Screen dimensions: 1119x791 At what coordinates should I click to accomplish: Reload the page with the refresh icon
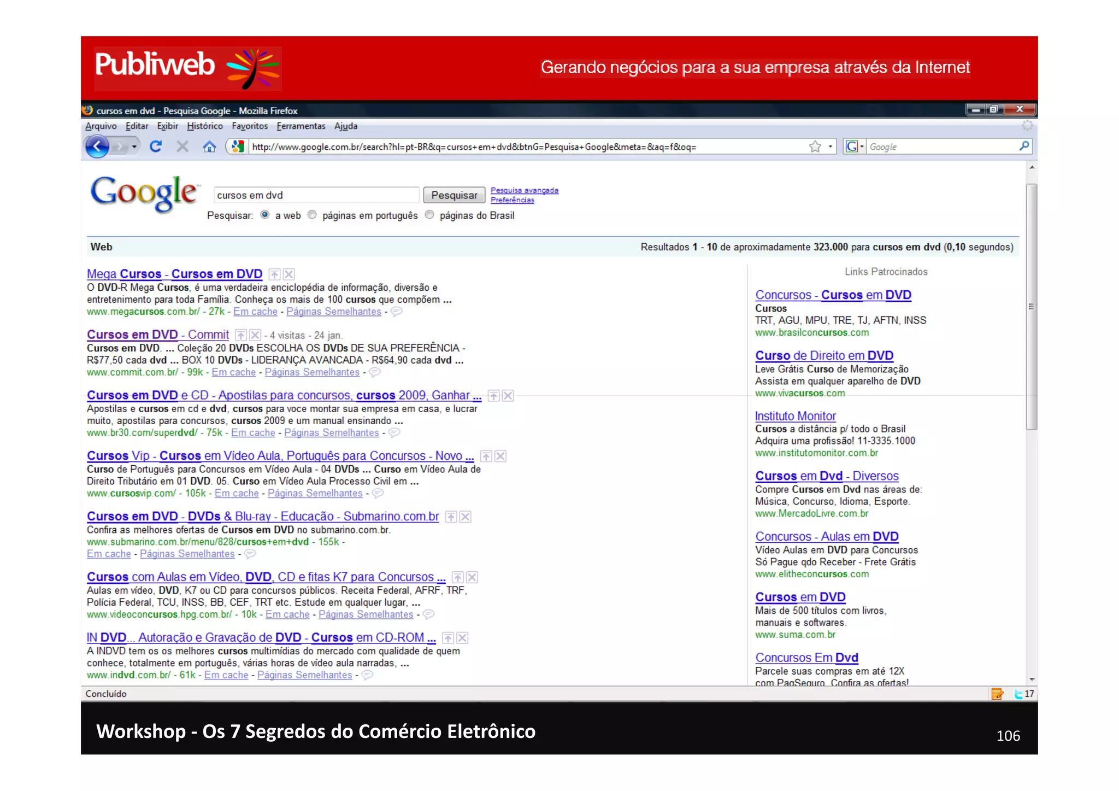tap(156, 147)
